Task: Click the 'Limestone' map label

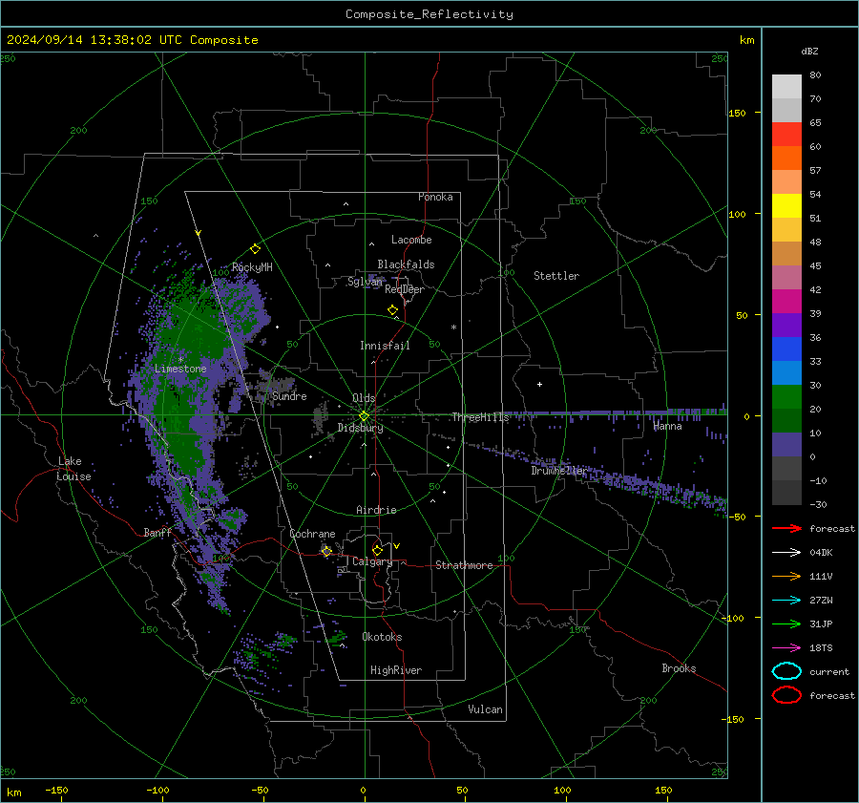Action: point(180,369)
